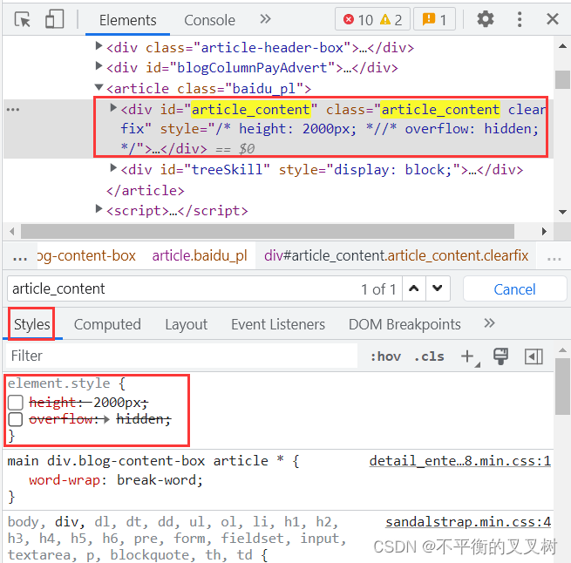571x563 pixels.
Task: Enable the overflow: hidden declaration checkbox
Action: tap(16, 419)
